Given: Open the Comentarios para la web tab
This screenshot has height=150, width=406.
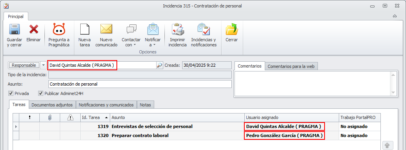Looking at the screenshot, I should [291, 66].
